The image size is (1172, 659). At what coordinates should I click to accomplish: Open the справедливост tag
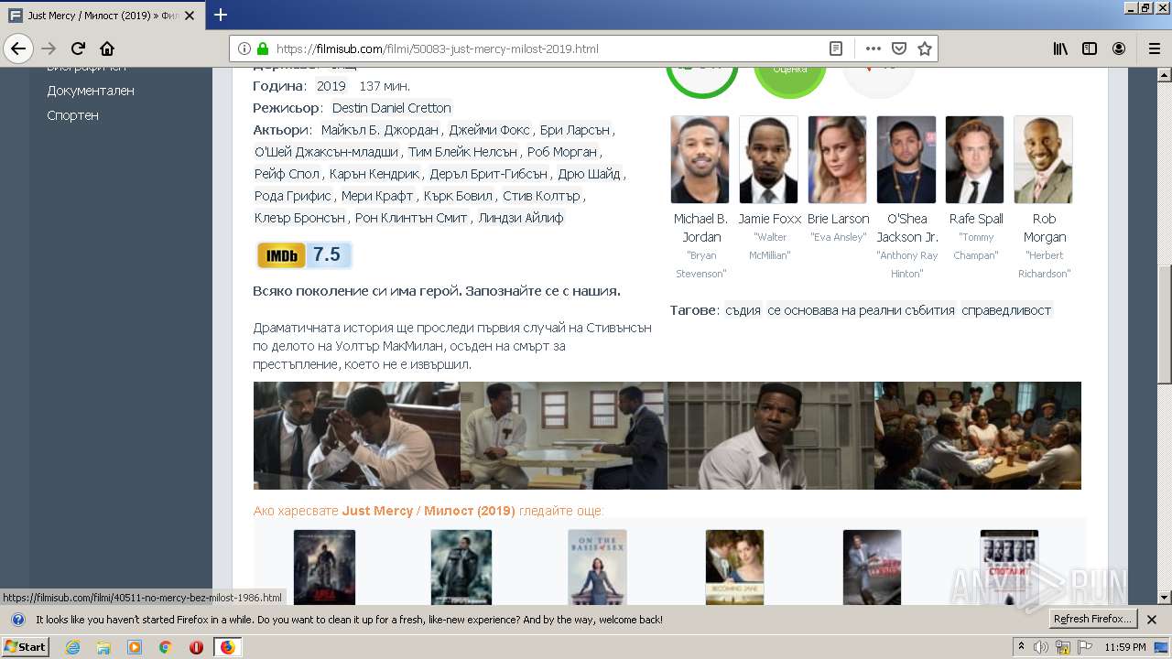click(1007, 310)
